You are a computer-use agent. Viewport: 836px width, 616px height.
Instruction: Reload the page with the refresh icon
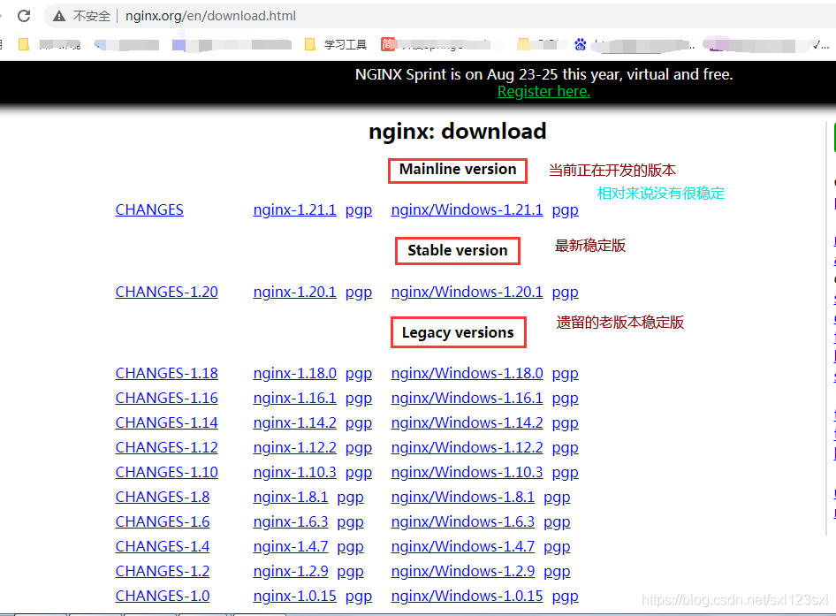pos(24,16)
